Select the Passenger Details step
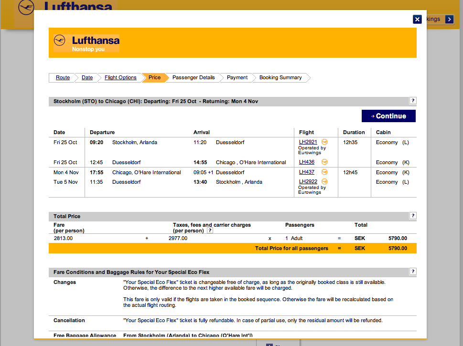The image size is (463, 346). (x=194, y=78)
